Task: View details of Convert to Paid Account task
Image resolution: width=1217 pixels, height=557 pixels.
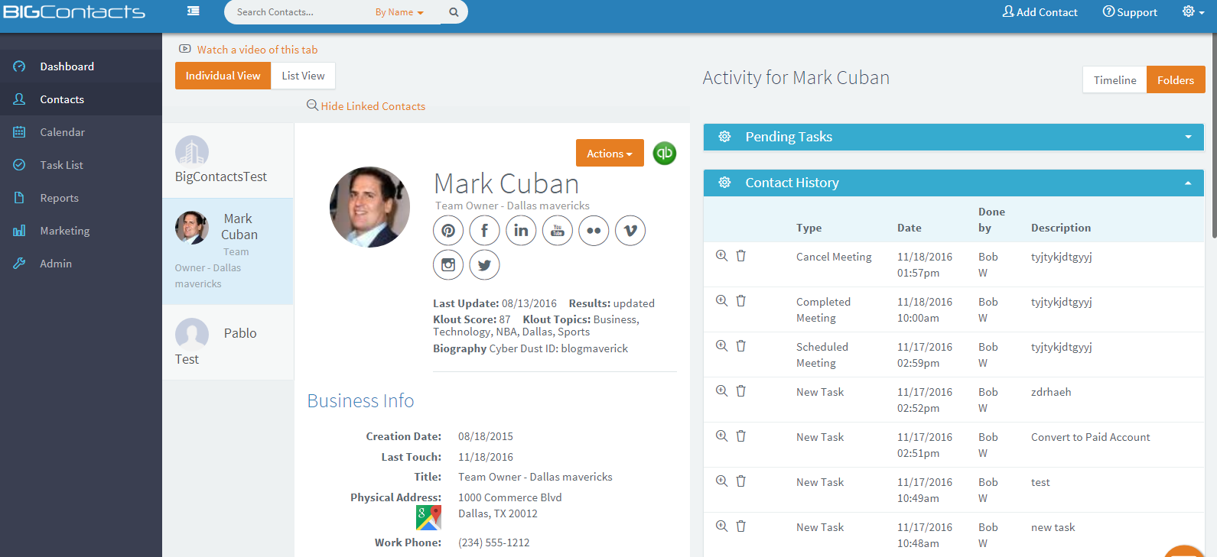Action: [721, 436]
